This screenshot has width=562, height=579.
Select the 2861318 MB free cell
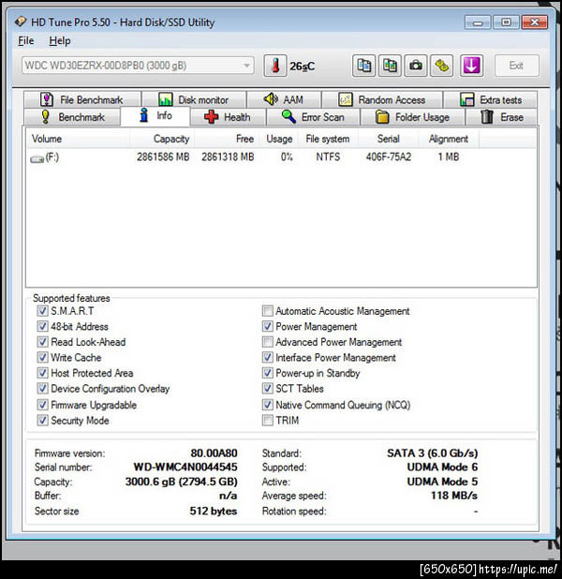[x=228, y=157]
